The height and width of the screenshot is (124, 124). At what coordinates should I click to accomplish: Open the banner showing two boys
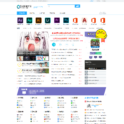tap(33, 64)
